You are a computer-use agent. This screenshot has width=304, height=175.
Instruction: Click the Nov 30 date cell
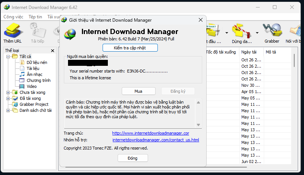[x=251, y=85]
